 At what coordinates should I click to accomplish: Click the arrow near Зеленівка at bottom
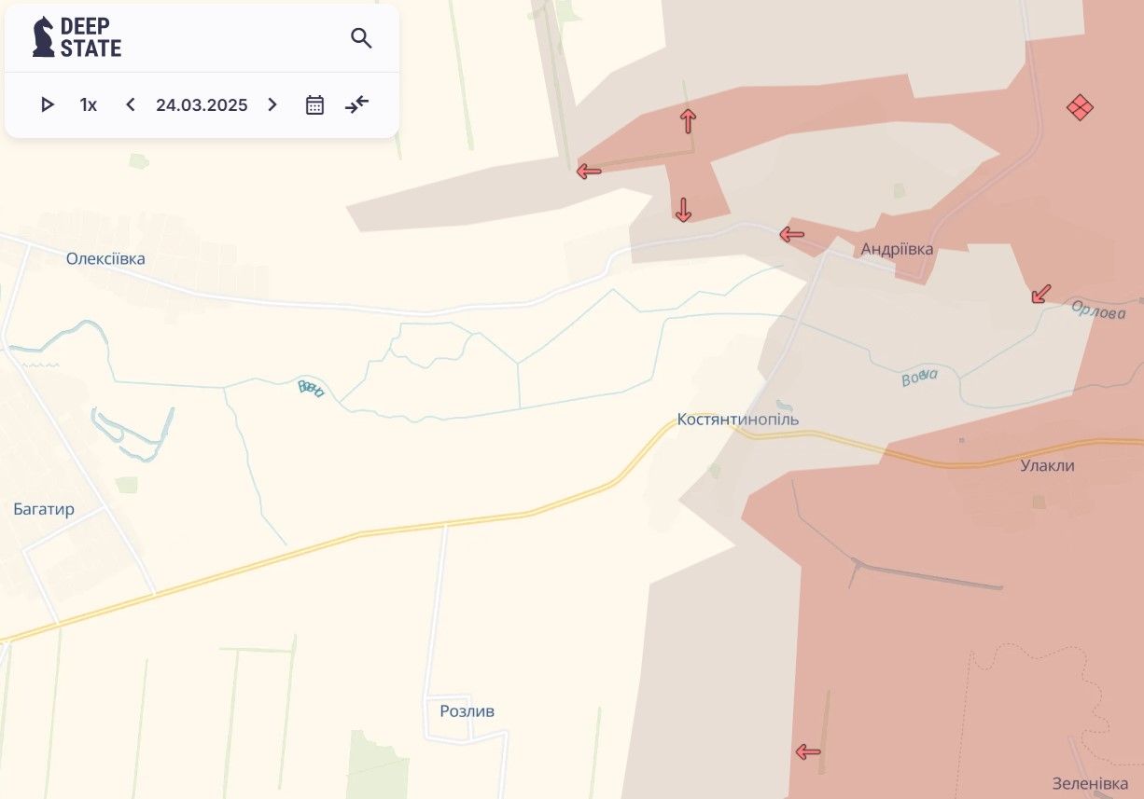(808, 751)
